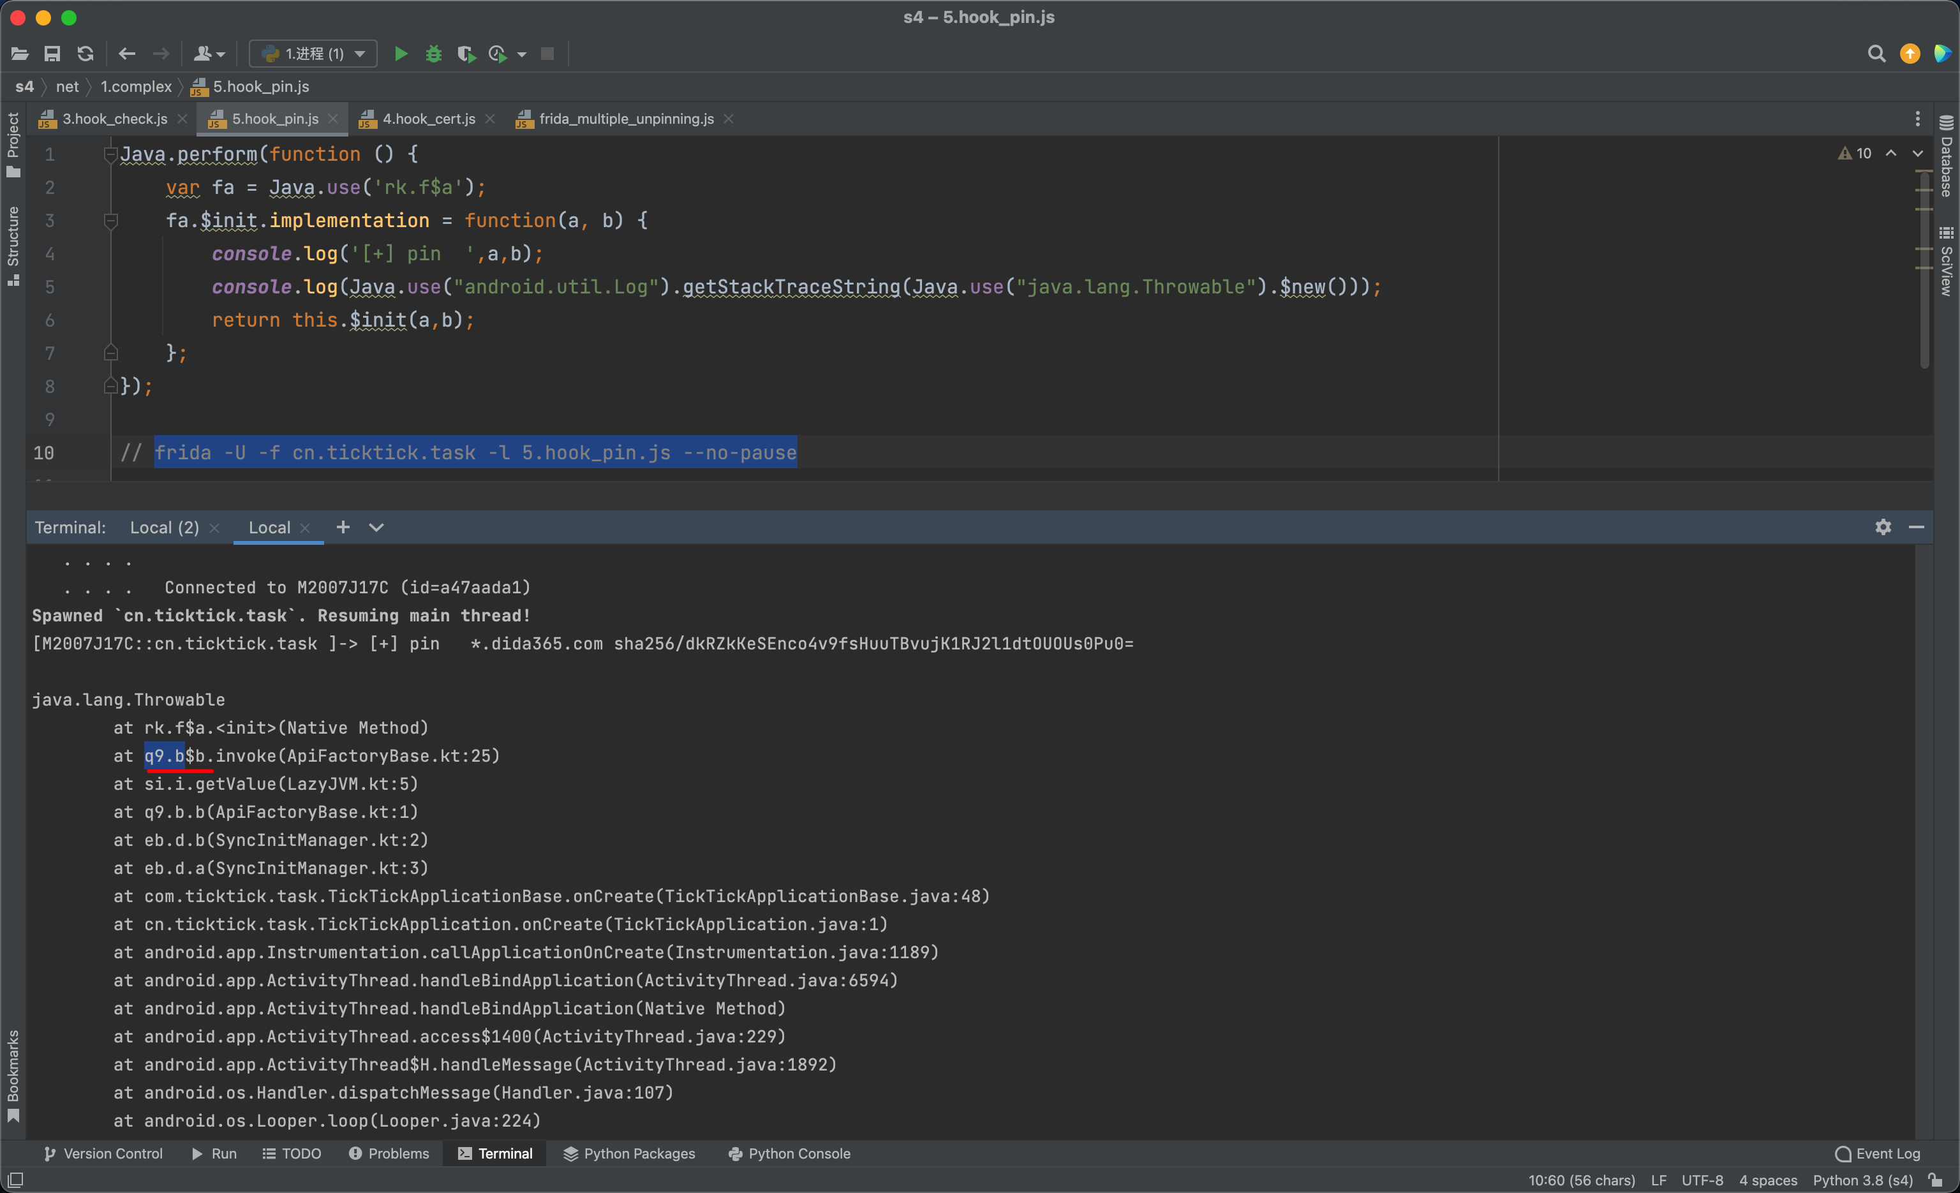Open the Project tool window
1960x1193 pixels.
click(x=13, y=145)
